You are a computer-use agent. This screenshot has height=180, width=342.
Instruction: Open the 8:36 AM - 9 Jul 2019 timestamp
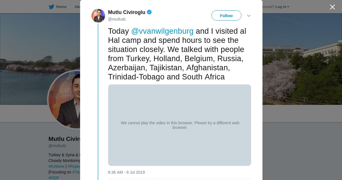126,172
